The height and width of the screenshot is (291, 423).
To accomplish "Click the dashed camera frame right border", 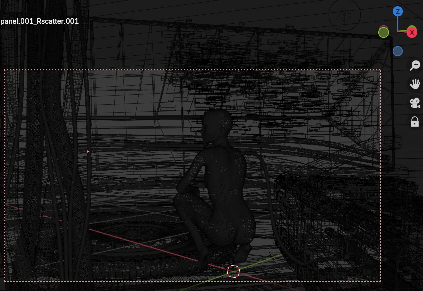I will coord(380,175).
